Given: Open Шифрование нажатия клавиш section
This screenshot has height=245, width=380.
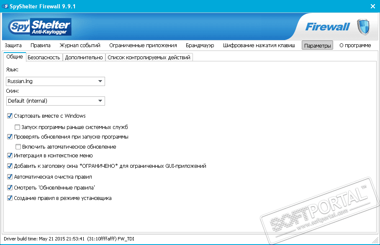Looking at the screenshot, I should click(259, 45).
